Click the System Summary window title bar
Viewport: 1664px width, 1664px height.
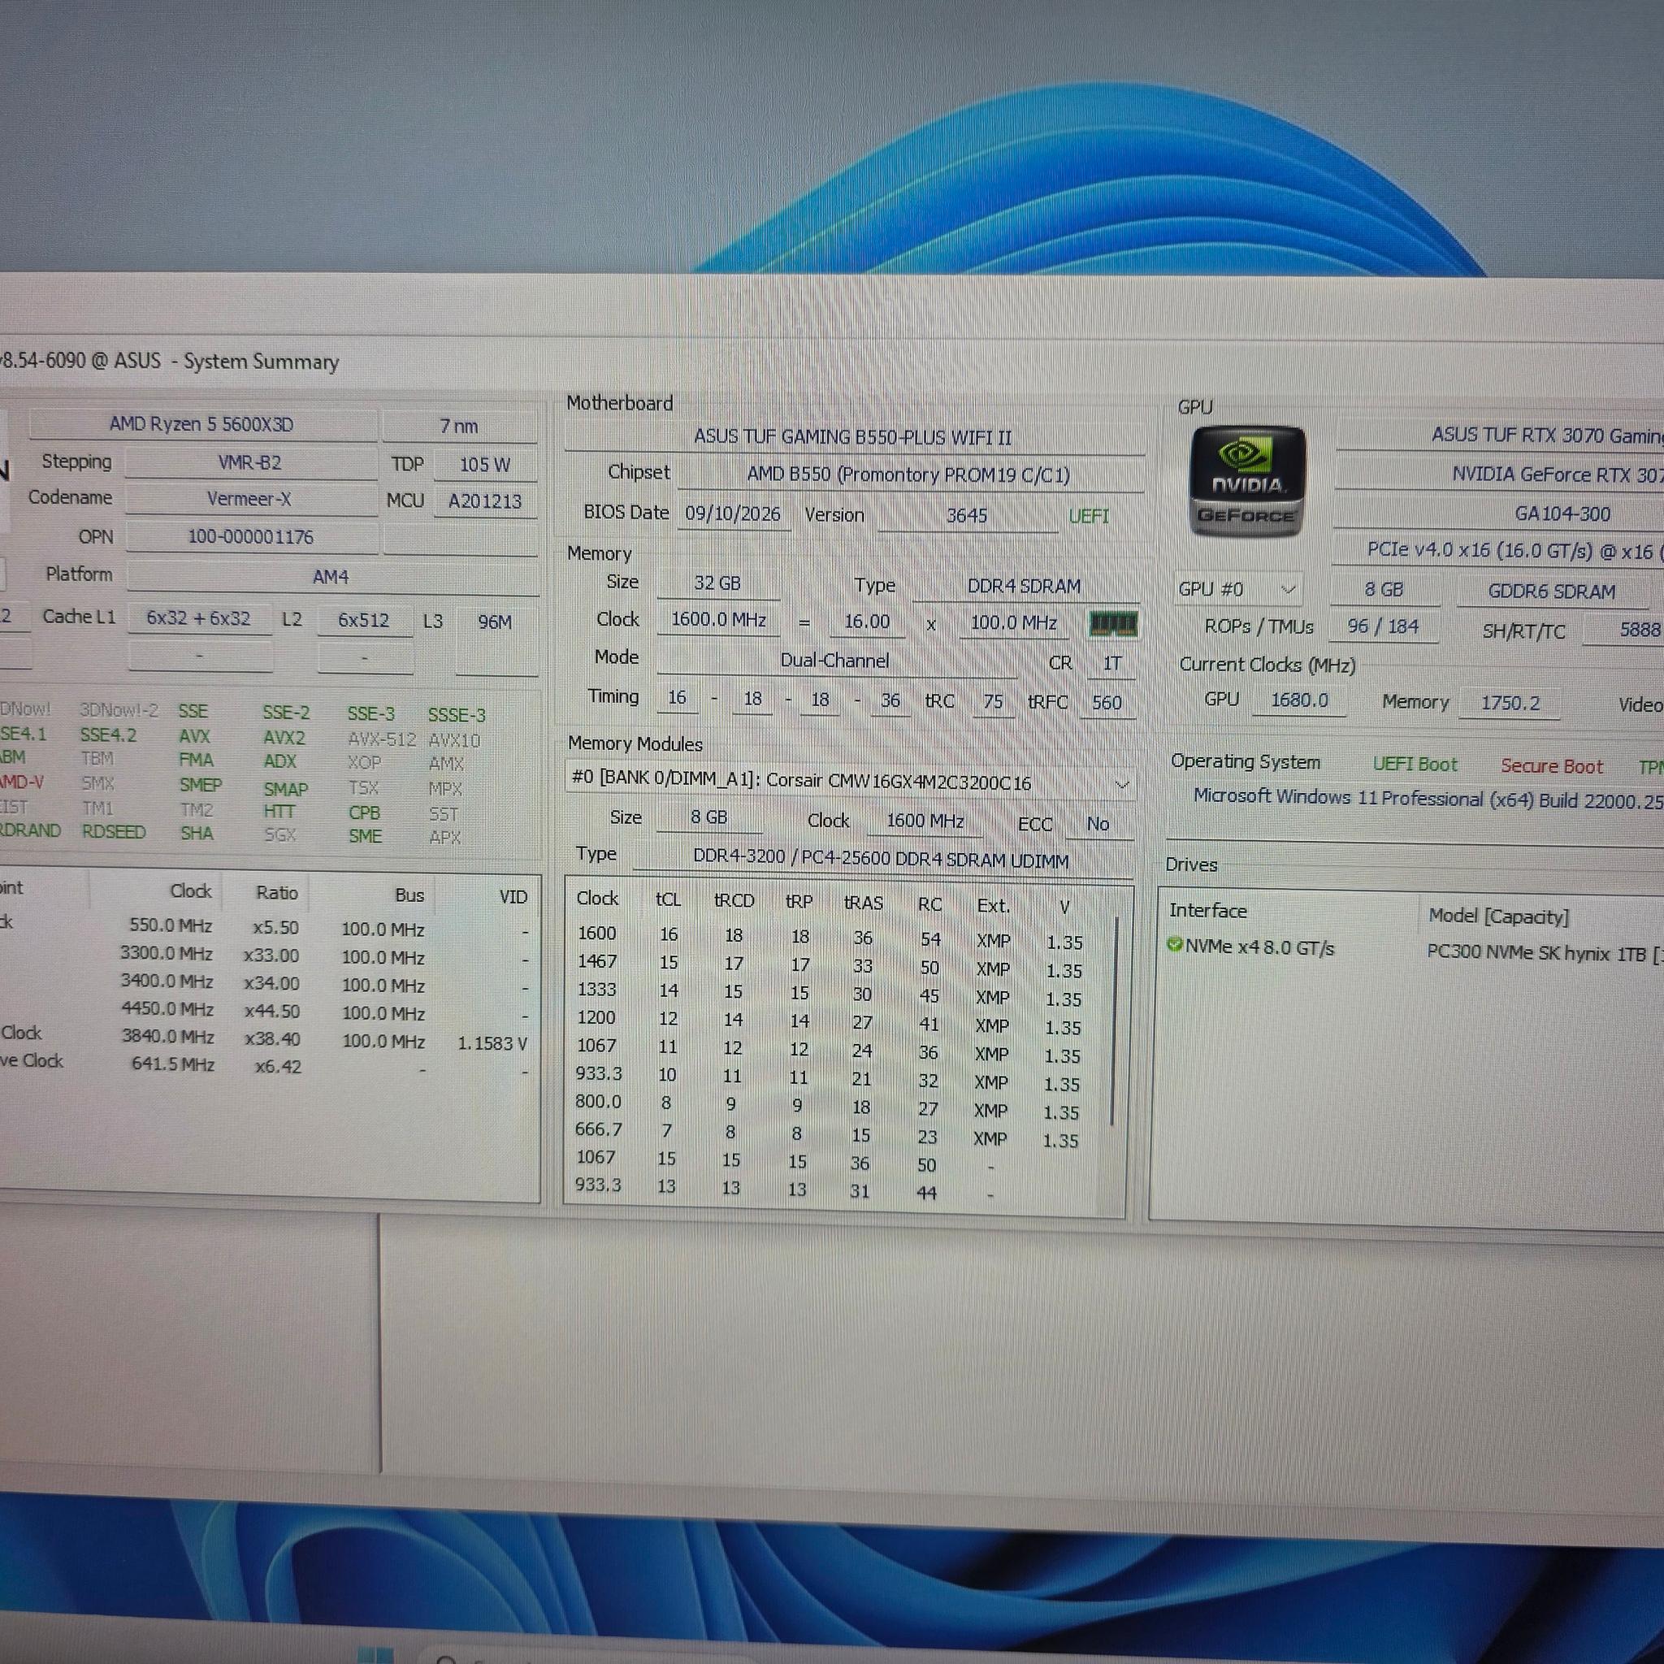[827, 362]
